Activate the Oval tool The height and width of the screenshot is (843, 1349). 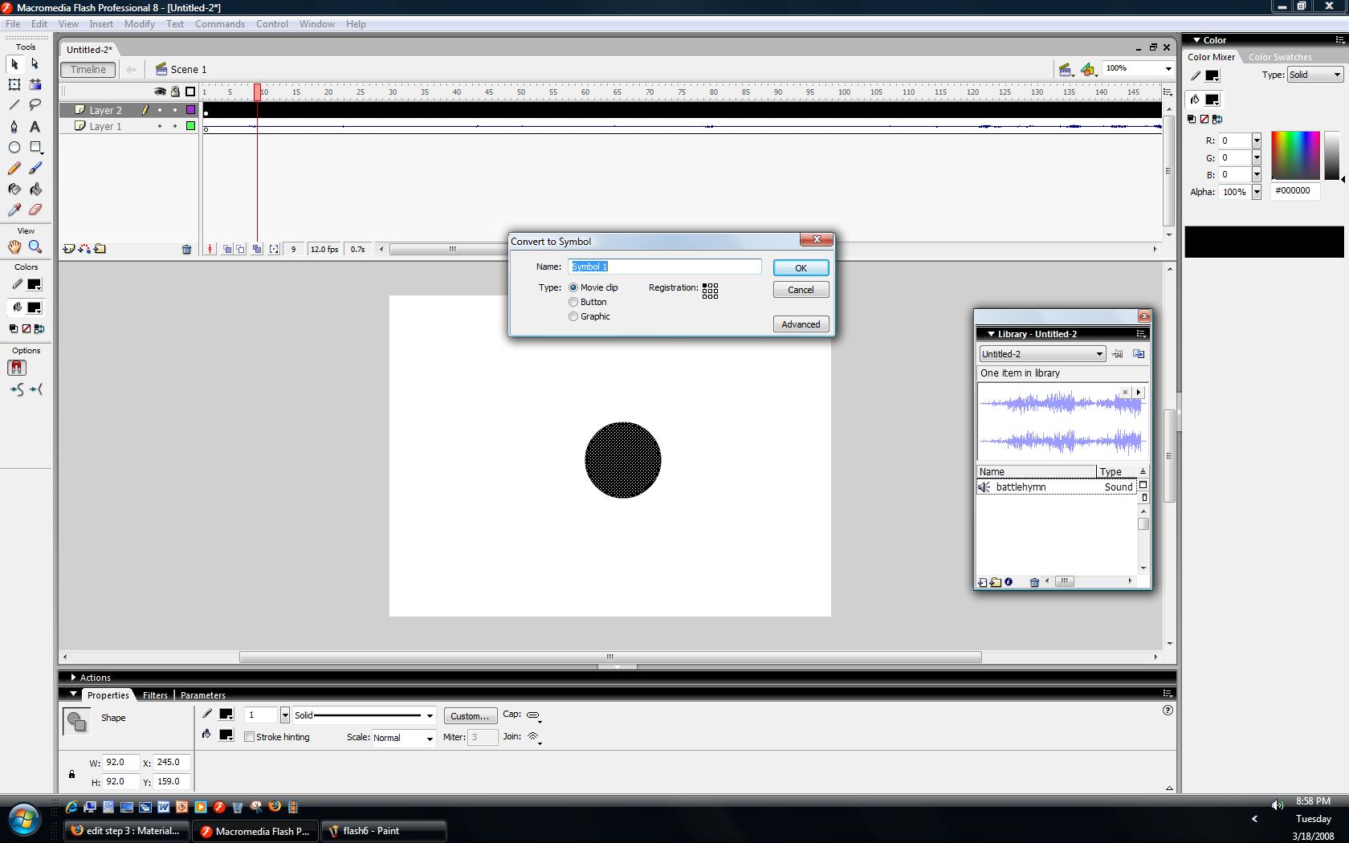(x=14, y=147)
